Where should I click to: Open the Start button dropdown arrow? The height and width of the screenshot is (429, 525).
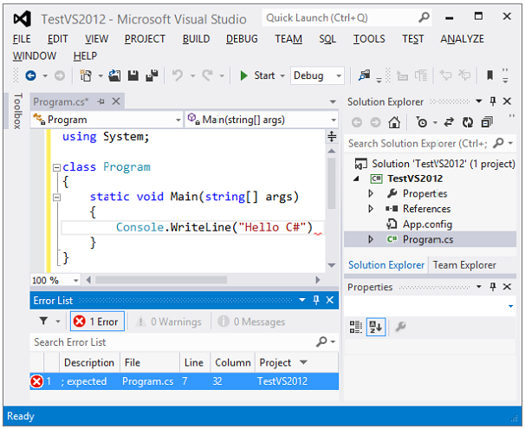pos(282,75)
